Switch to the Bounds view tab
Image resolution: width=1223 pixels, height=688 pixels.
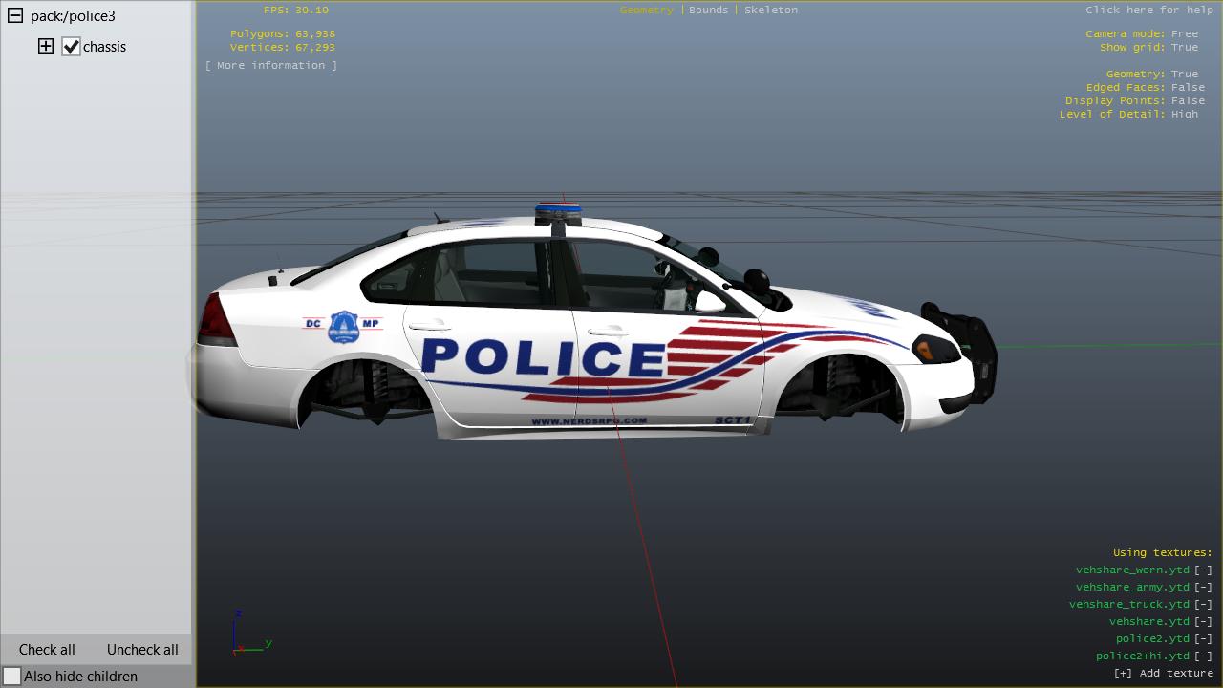coord(708,11)
